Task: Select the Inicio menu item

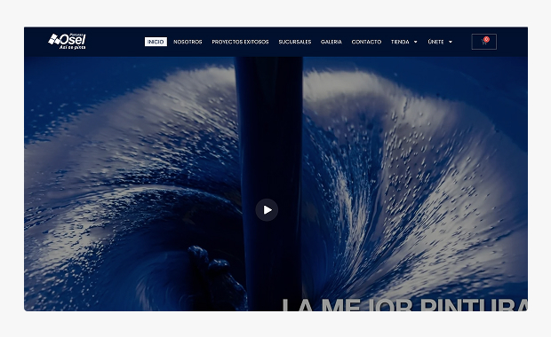Action: click(156, 42)
